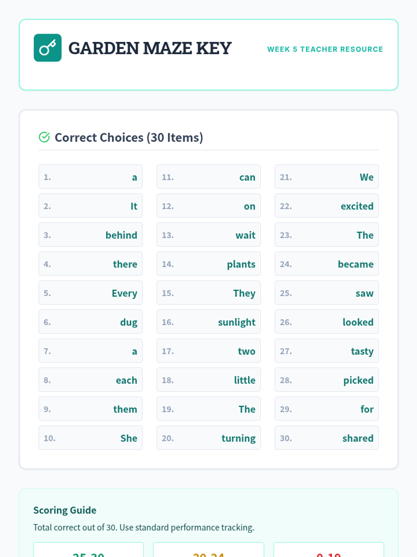Click the Garden Maze Key title
Viewport: 417px width, 557px height.
[x=150, y=48]
